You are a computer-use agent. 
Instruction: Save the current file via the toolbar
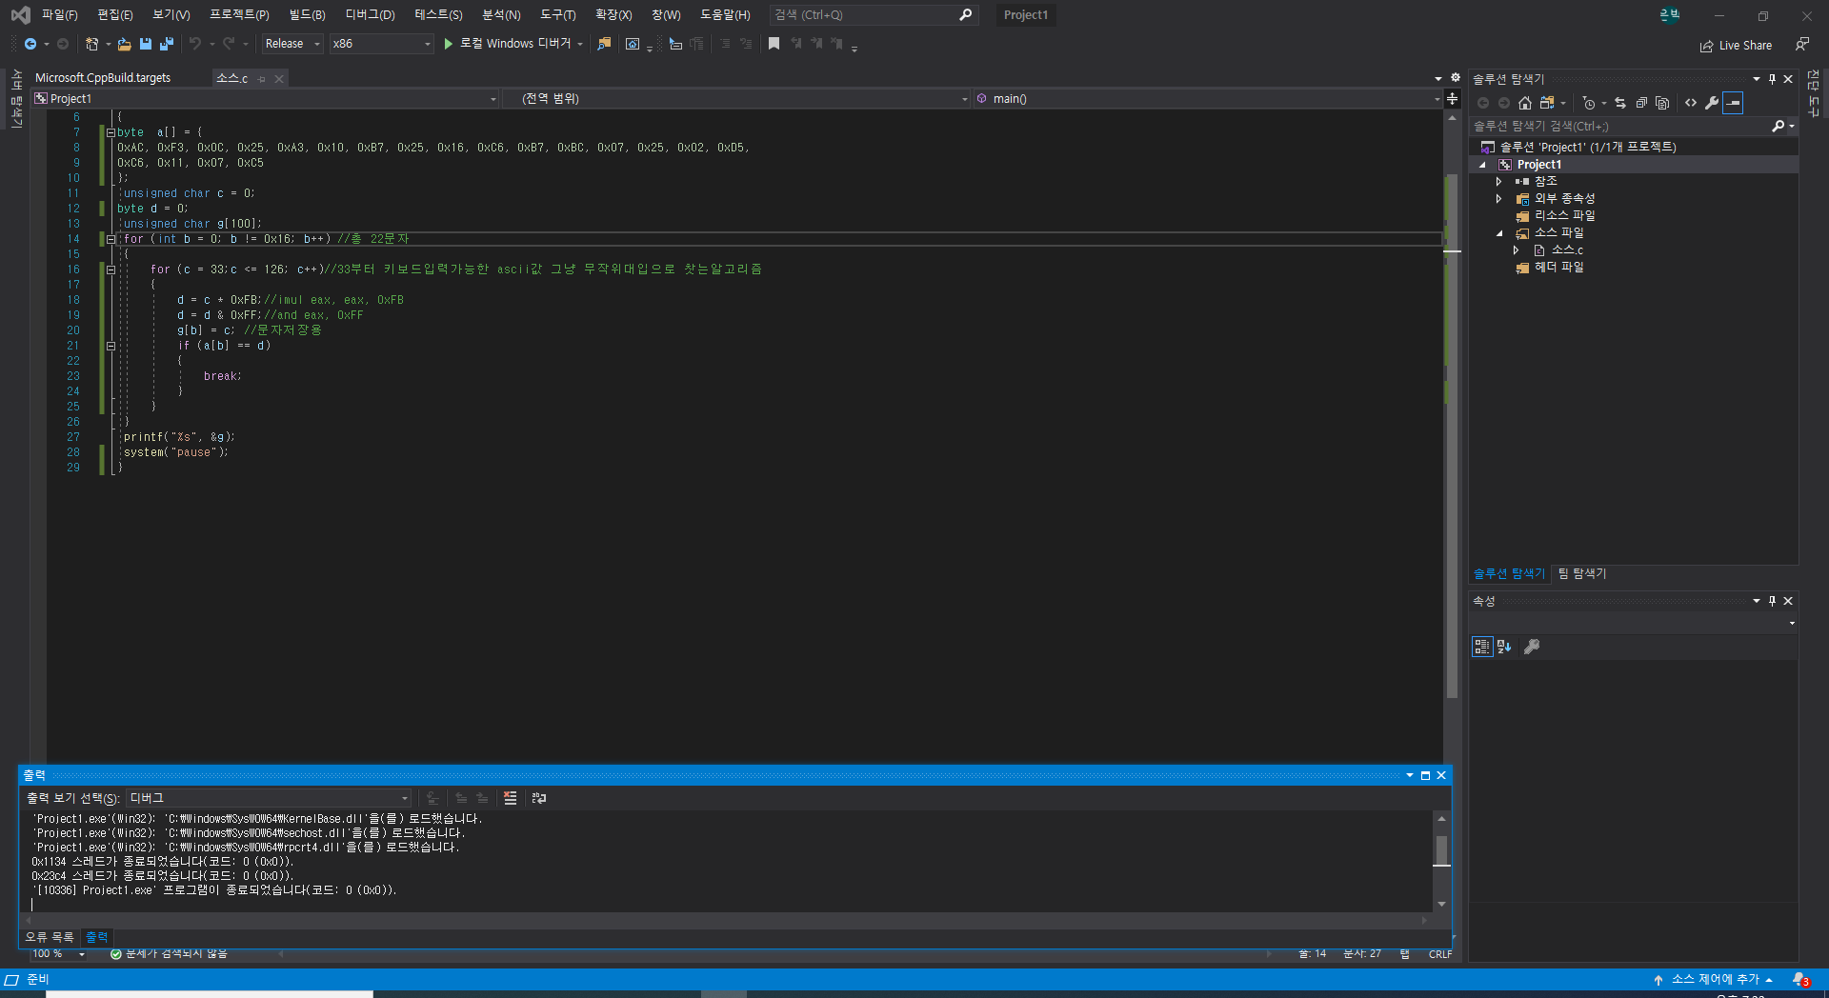(146, 44)
